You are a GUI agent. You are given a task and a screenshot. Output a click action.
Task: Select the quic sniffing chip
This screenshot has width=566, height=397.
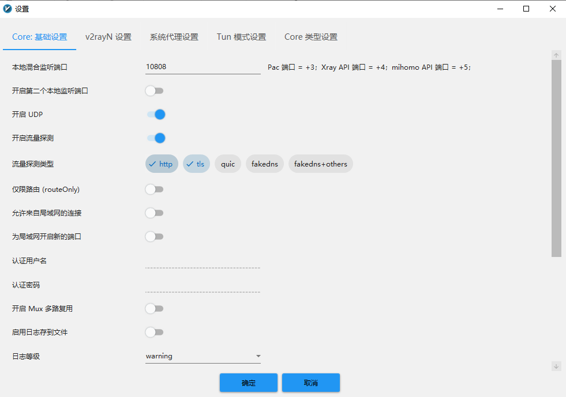pos(228,164)
